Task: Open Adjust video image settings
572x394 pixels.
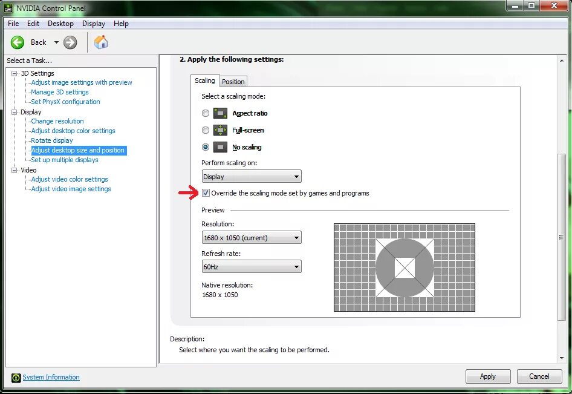Action: tap(71, 189)
